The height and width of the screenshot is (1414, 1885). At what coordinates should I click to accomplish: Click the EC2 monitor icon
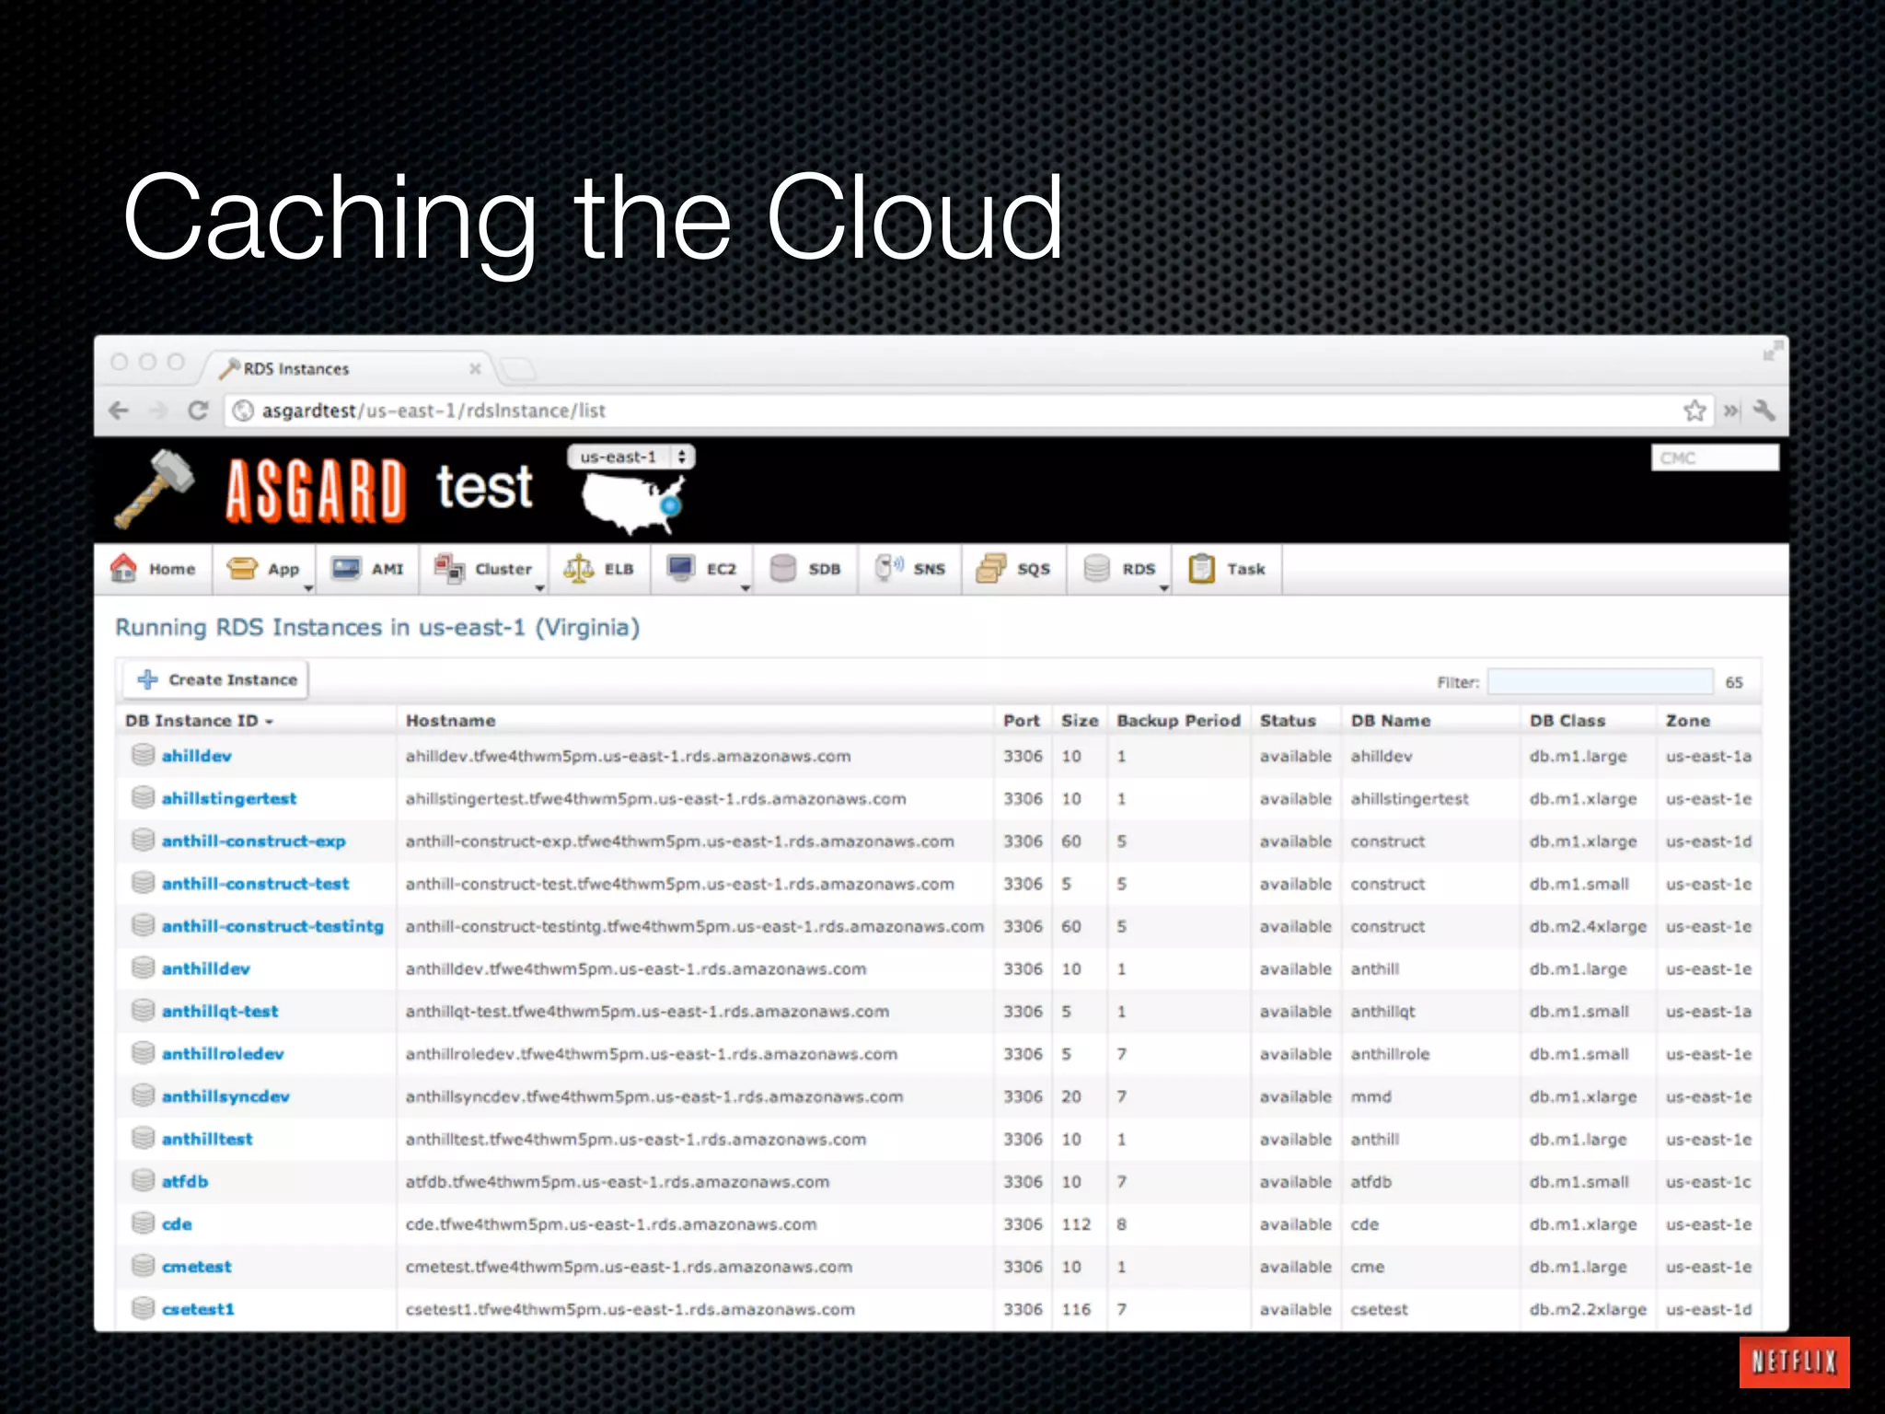pyautogui.click(x=681, y=568)
